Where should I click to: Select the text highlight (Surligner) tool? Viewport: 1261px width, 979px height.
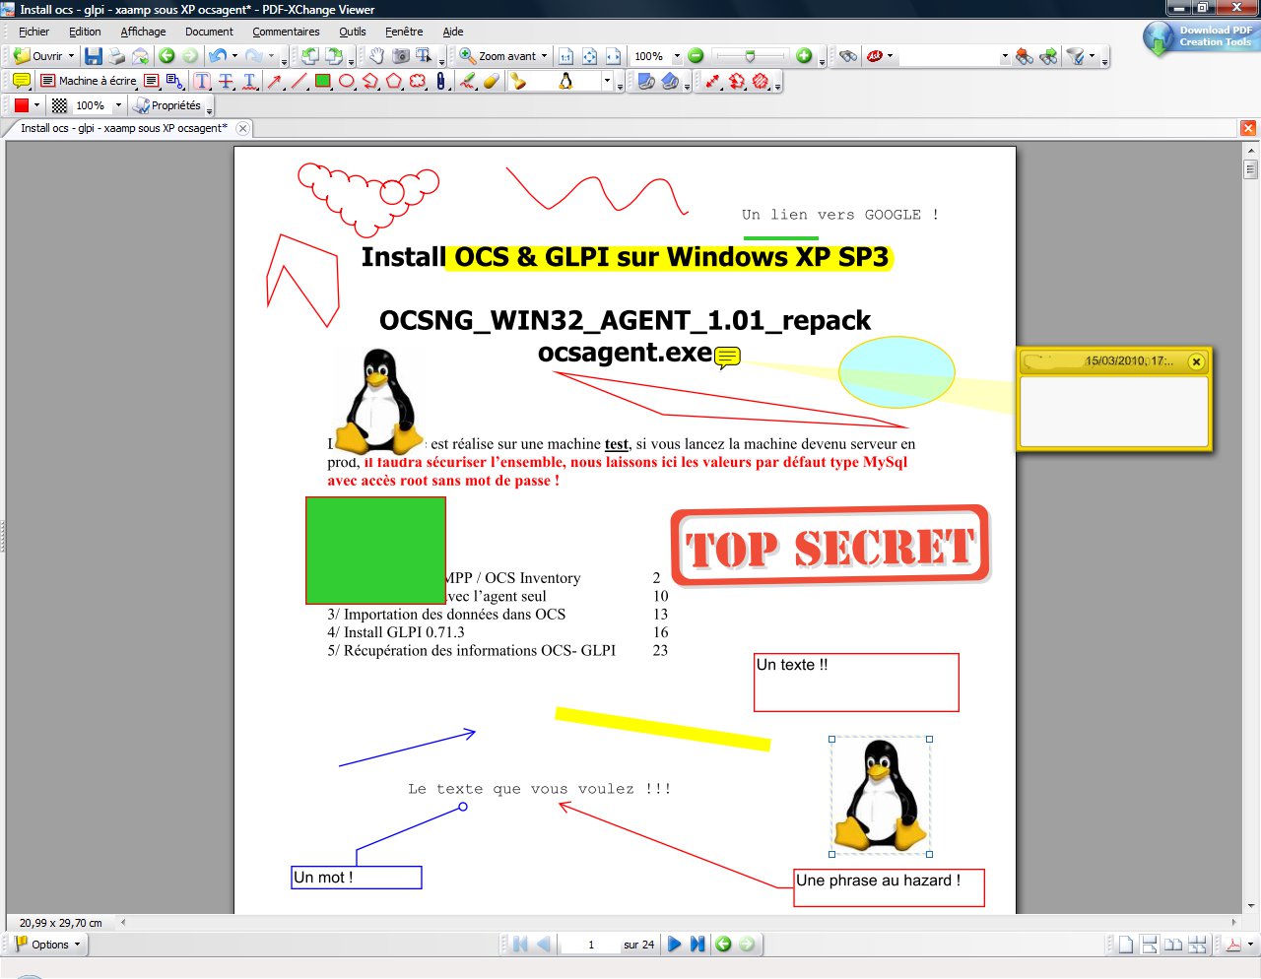201,81
